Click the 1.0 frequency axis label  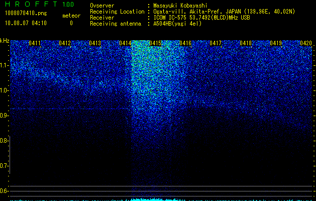coord(4,90)
